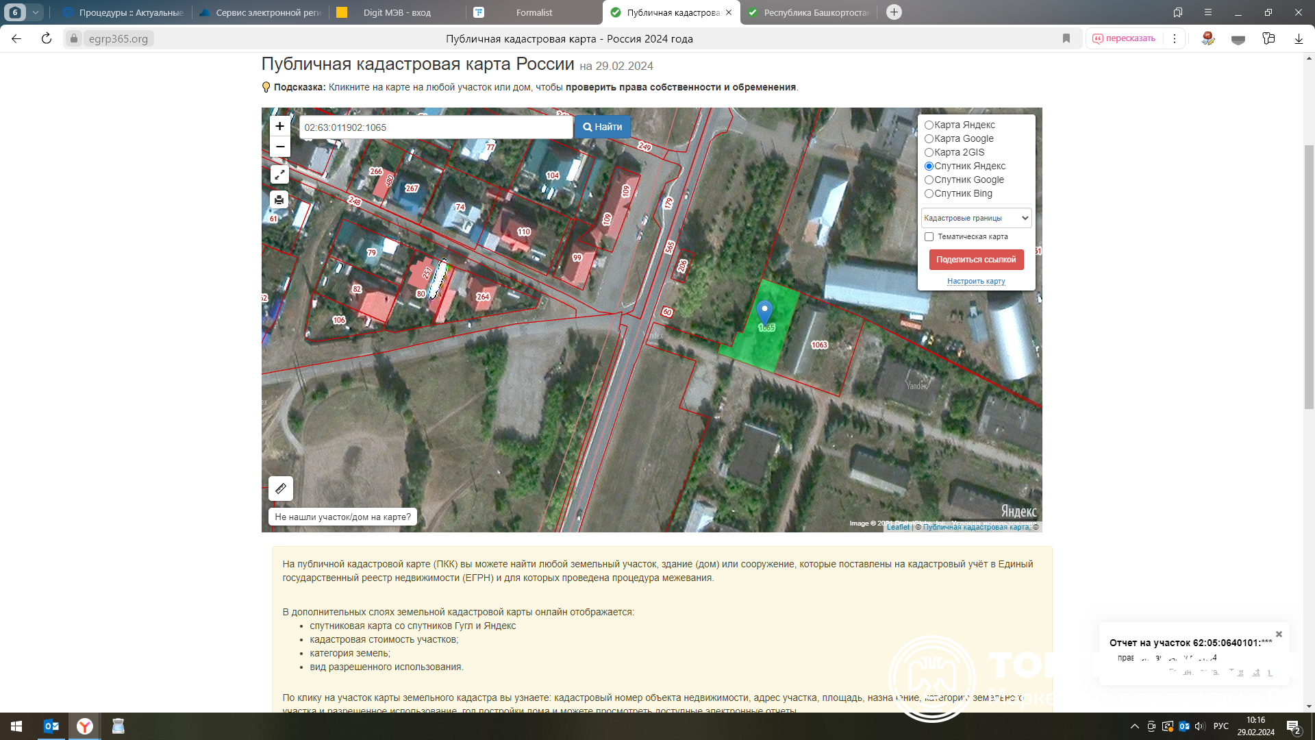This screenshot has height=740, width=1315.
Task: Click cadastral number search field
Action: 436,127
